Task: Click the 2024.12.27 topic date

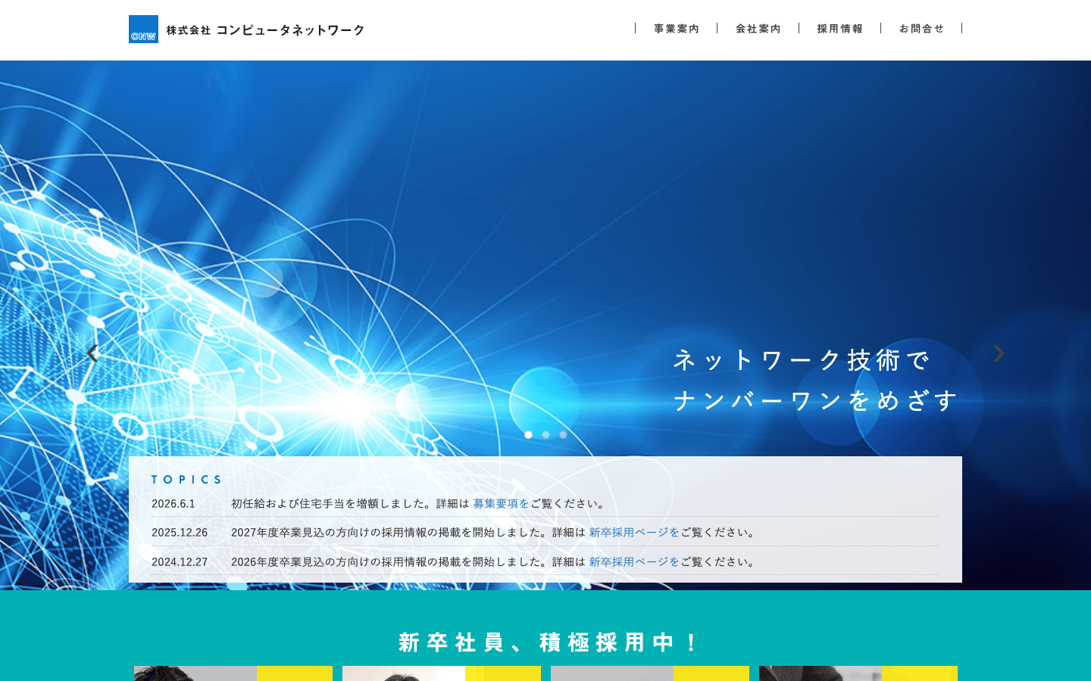Action: 180,561
